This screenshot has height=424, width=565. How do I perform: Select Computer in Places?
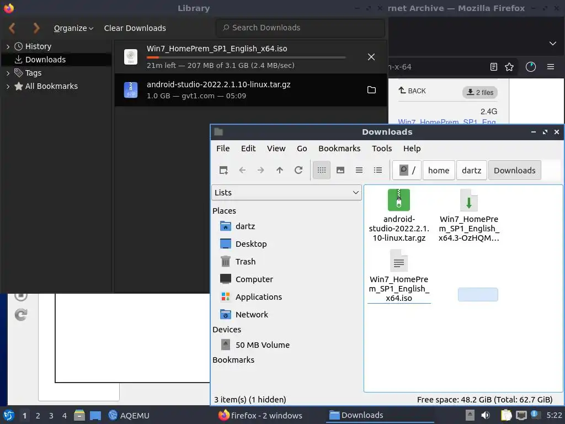254,279
